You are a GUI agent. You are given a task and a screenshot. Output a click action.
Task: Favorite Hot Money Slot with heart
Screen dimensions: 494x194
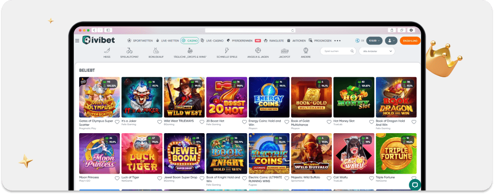pos(371,122)
